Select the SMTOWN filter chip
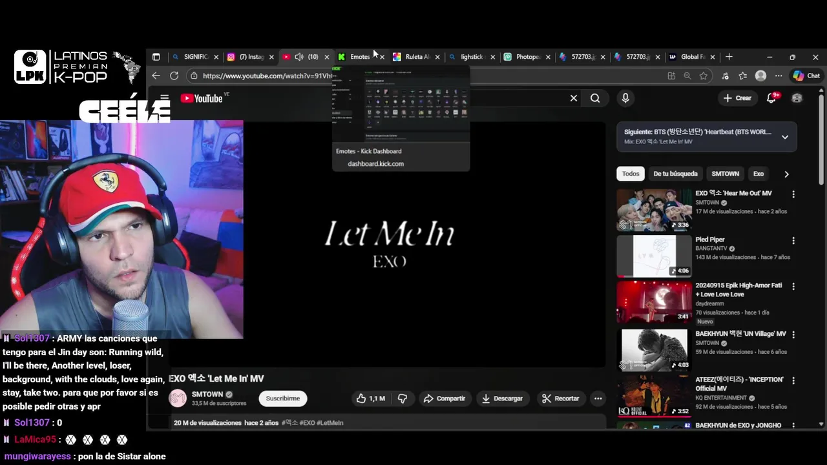 725,174
